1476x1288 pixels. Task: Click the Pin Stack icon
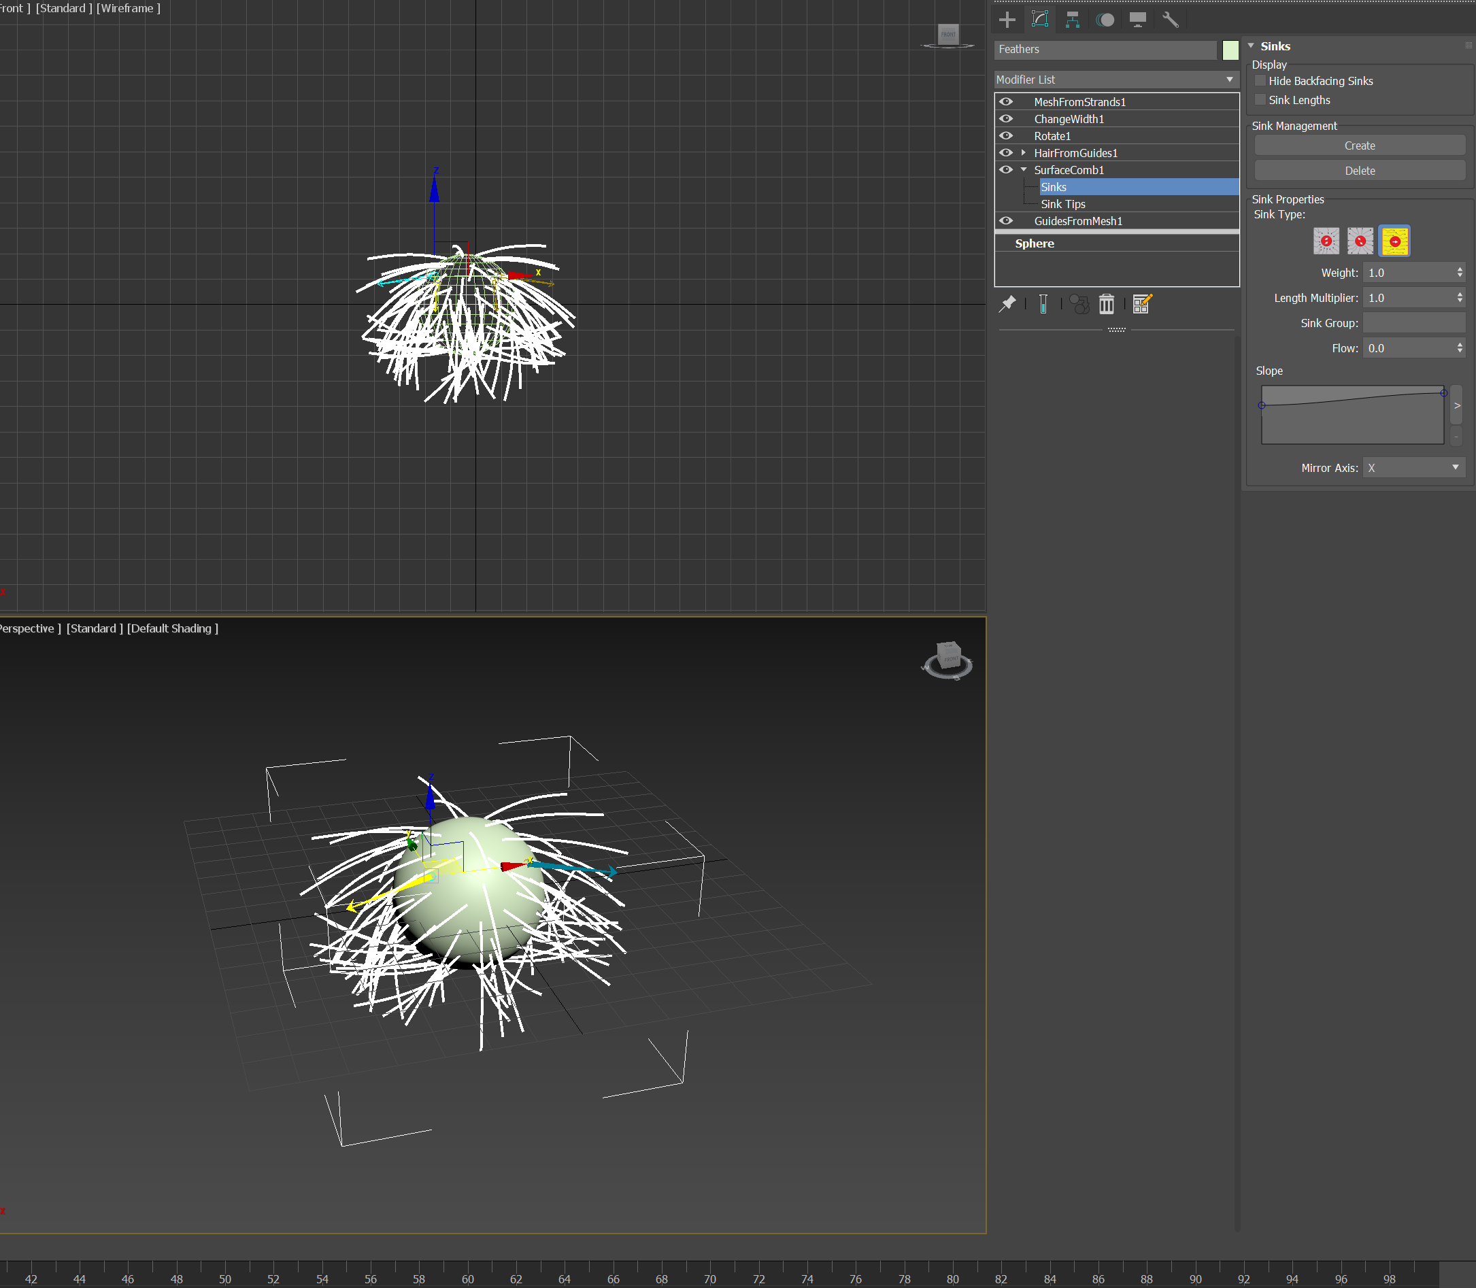click(1007, 304)
